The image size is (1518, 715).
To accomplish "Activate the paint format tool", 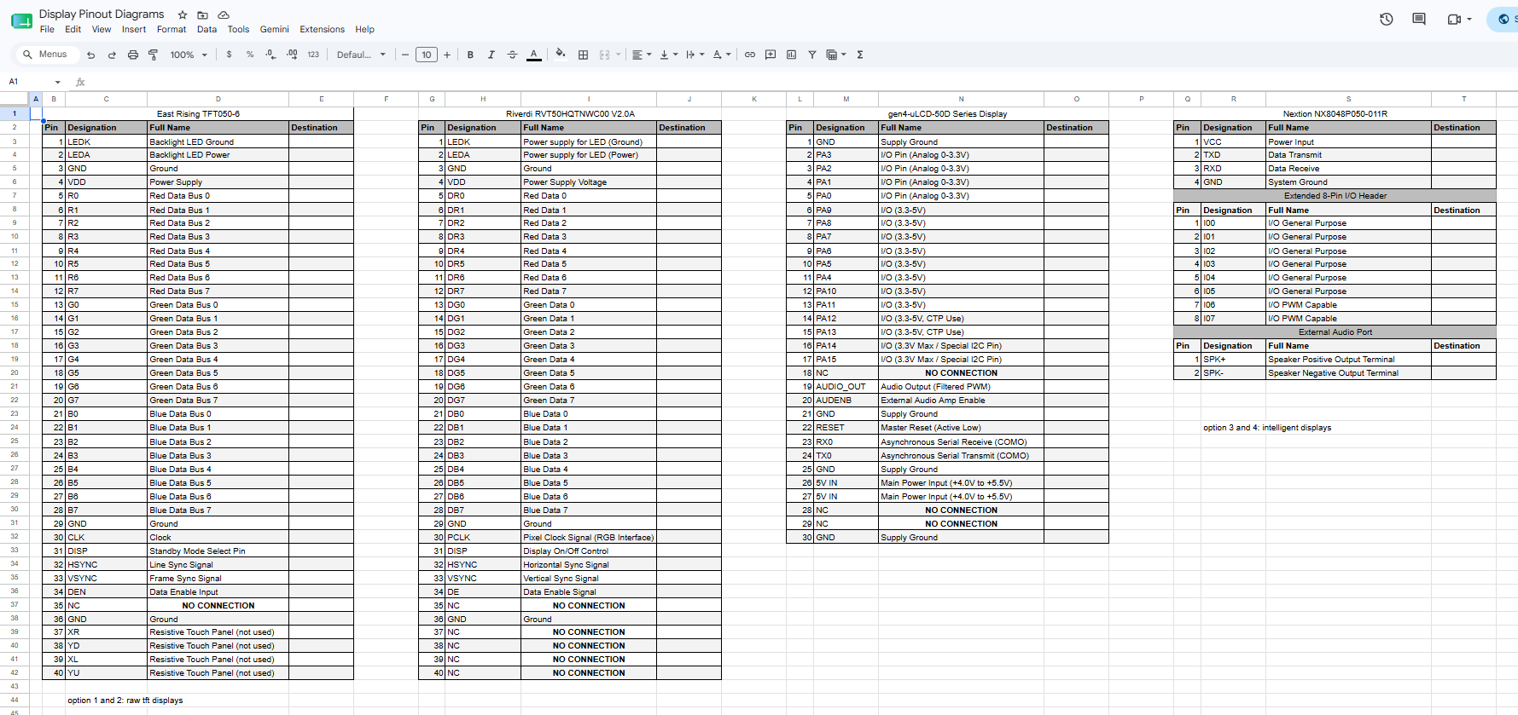I will point(154,55).
